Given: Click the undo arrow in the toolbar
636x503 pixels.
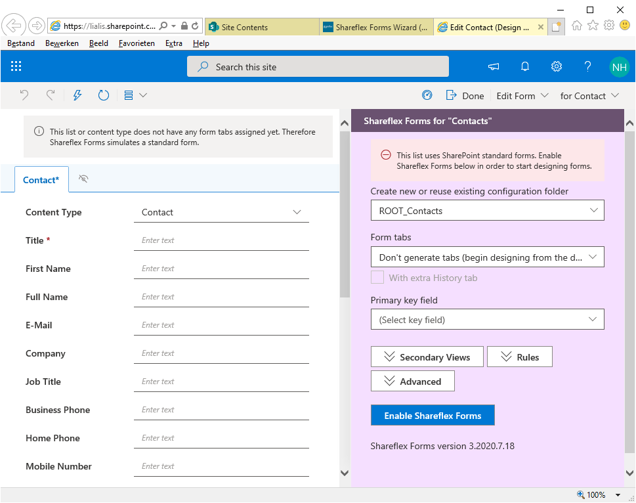Looking at the screenshot, I should coord(24,95).
